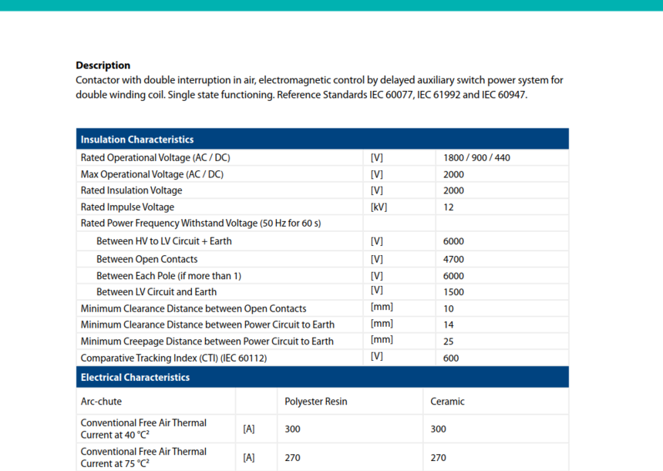Image resolution: width=663 pixels, height=471 pixels.
Task: Click the "Between LV Circuit and Earth" label
Action: [x=156, y=291]
